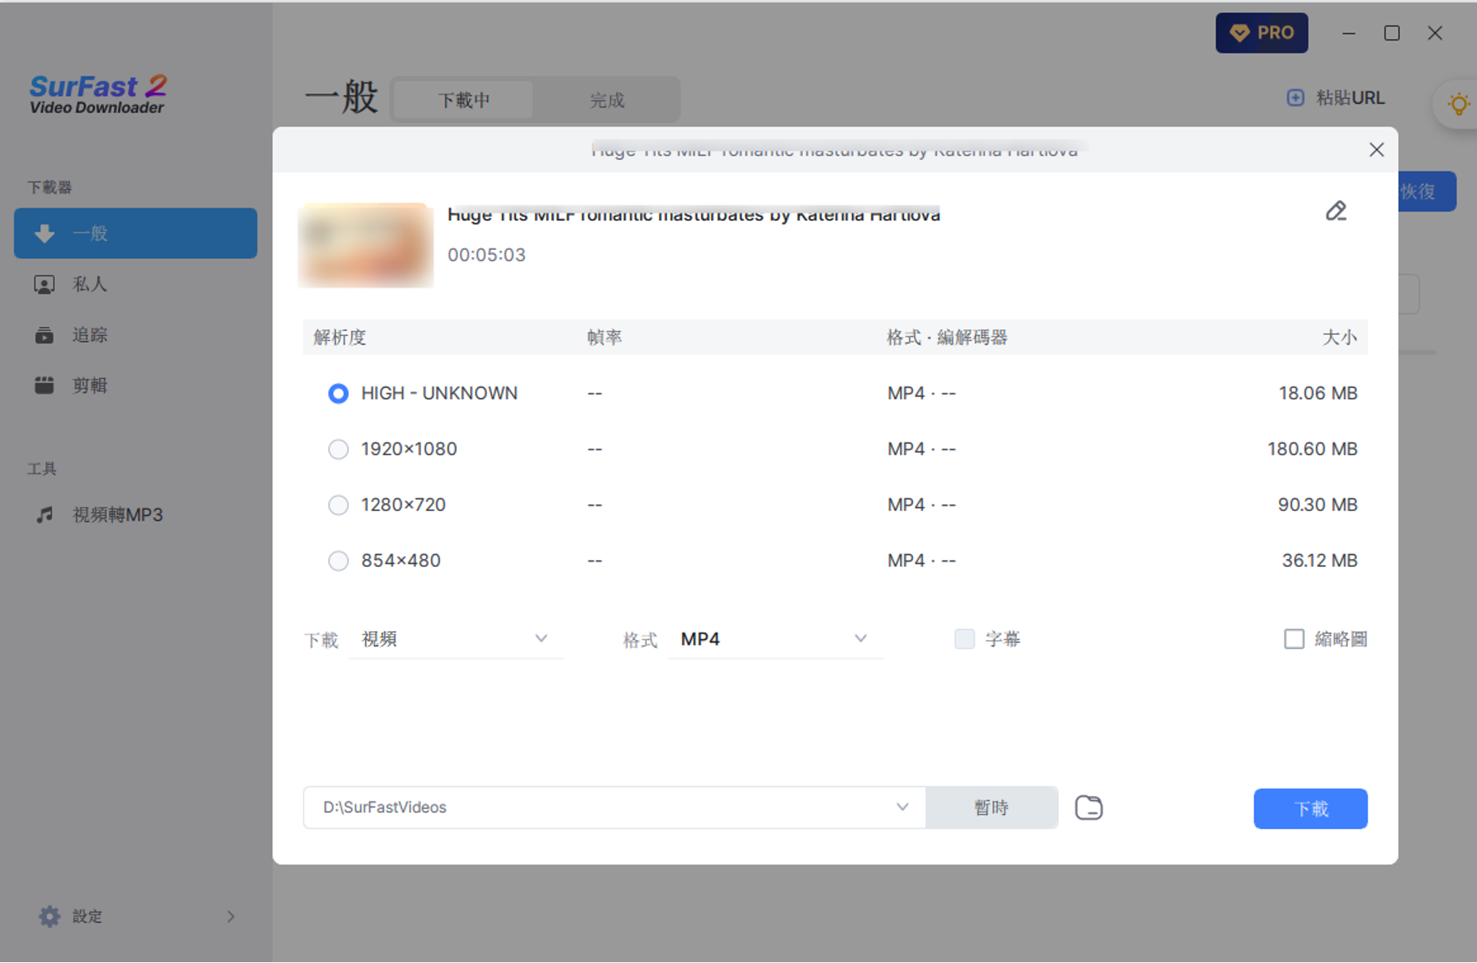This screenshot has height=963, width=1477.
Task: Click the blue 下載 button
Action: coord(1310,809)
